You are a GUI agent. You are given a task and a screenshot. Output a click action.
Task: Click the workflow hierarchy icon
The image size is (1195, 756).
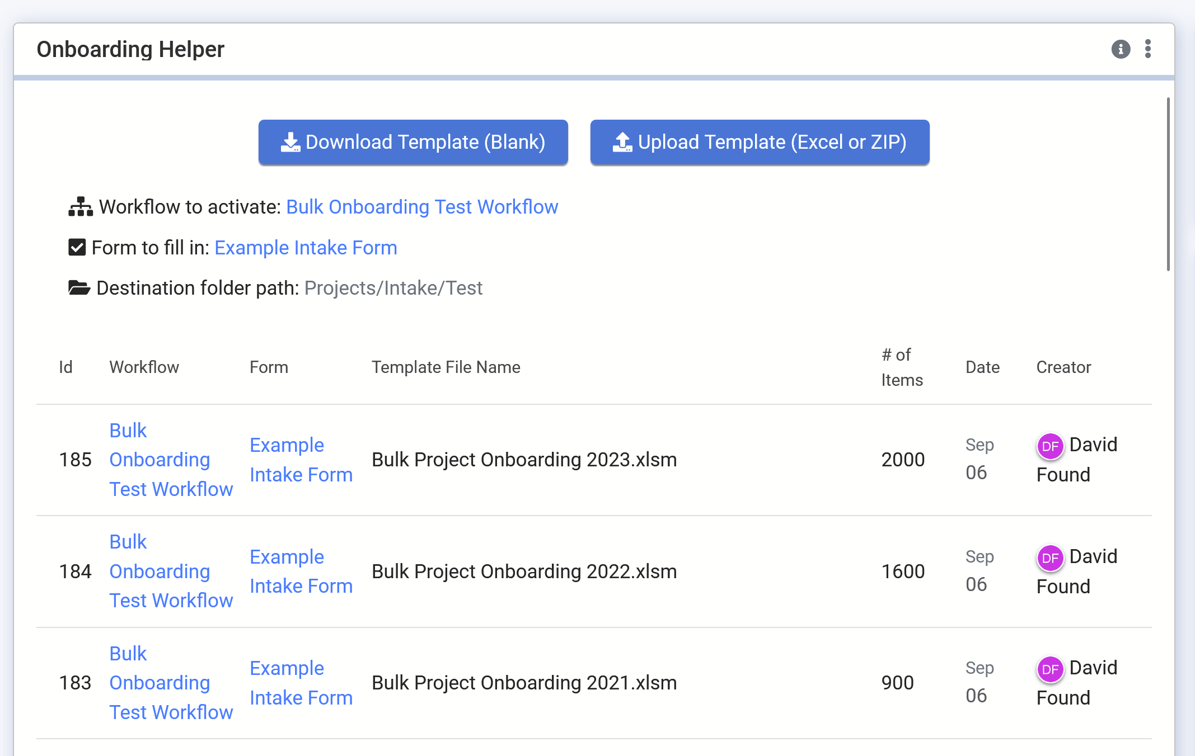[81, 207]
